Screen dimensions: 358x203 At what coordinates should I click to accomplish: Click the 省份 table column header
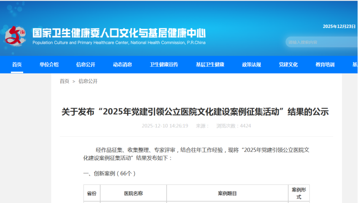click(x=92, y=193)
